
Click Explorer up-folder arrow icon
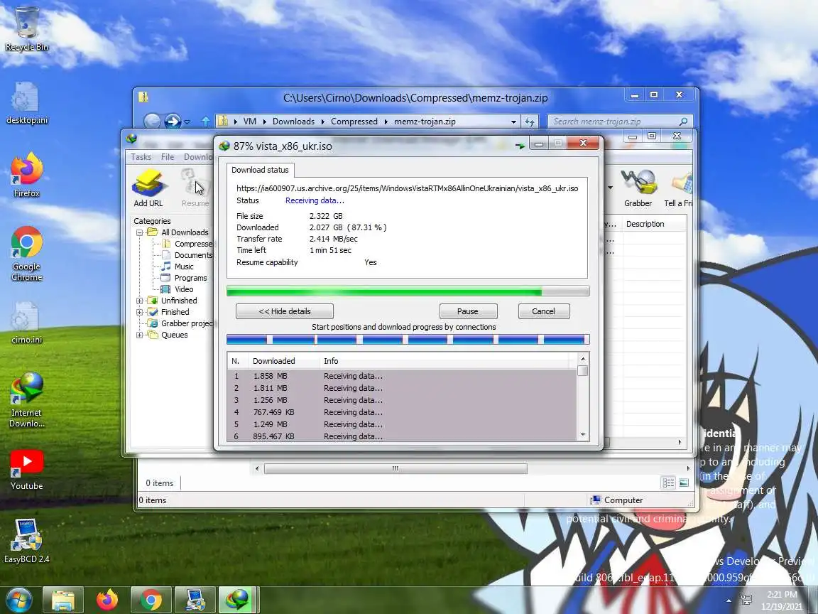pyautogui.click(x=205, y=122)
